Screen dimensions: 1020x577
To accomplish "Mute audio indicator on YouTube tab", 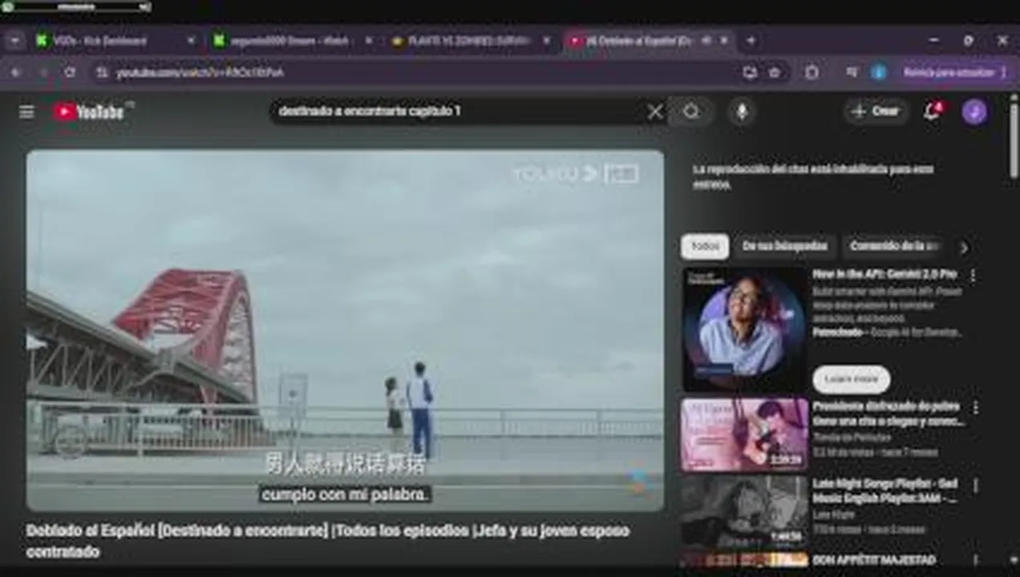I will [x=706, y=41].
